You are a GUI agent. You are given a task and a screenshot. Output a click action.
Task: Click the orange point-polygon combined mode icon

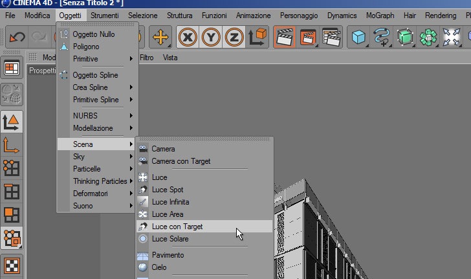pos(12,238)
